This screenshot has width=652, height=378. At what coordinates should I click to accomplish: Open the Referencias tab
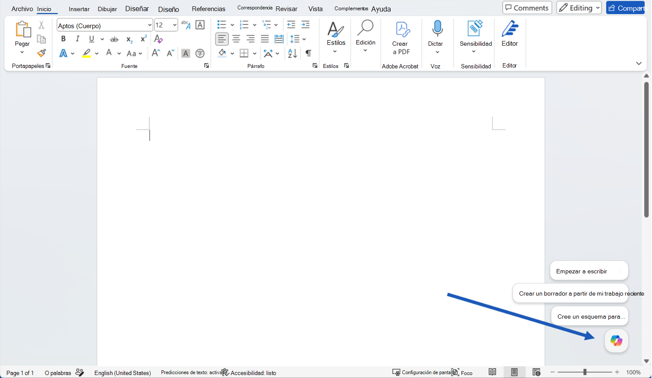[209, 9]
